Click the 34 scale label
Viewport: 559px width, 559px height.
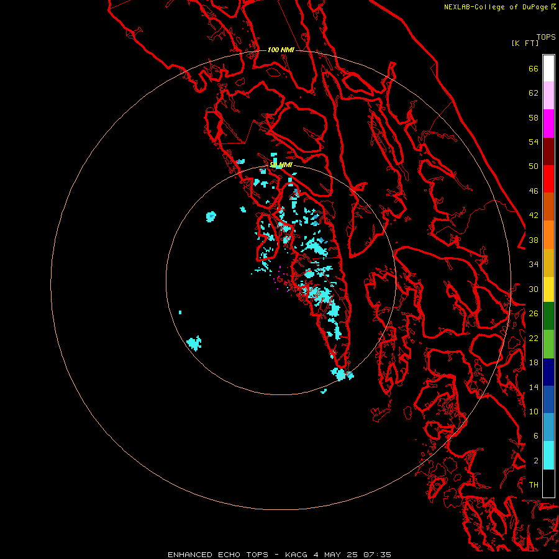534,265
